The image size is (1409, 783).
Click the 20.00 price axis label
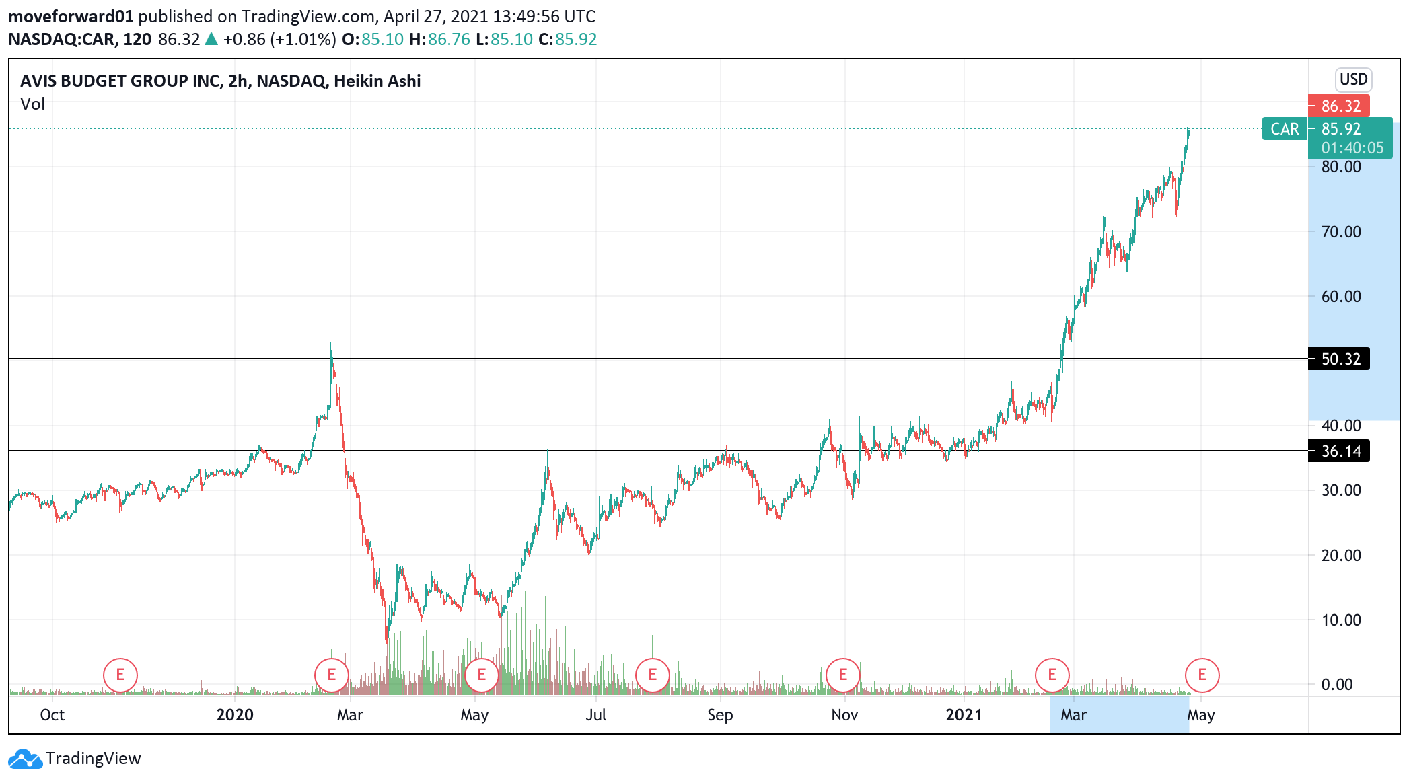pos(1340,556)
